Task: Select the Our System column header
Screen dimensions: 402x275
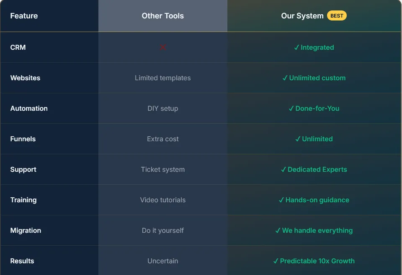Action: coord(302,16)
